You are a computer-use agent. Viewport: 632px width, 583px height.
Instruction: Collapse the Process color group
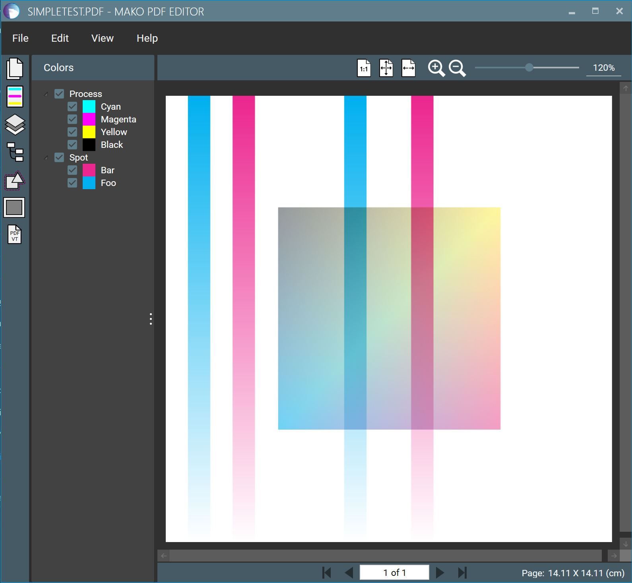(46, 94)
